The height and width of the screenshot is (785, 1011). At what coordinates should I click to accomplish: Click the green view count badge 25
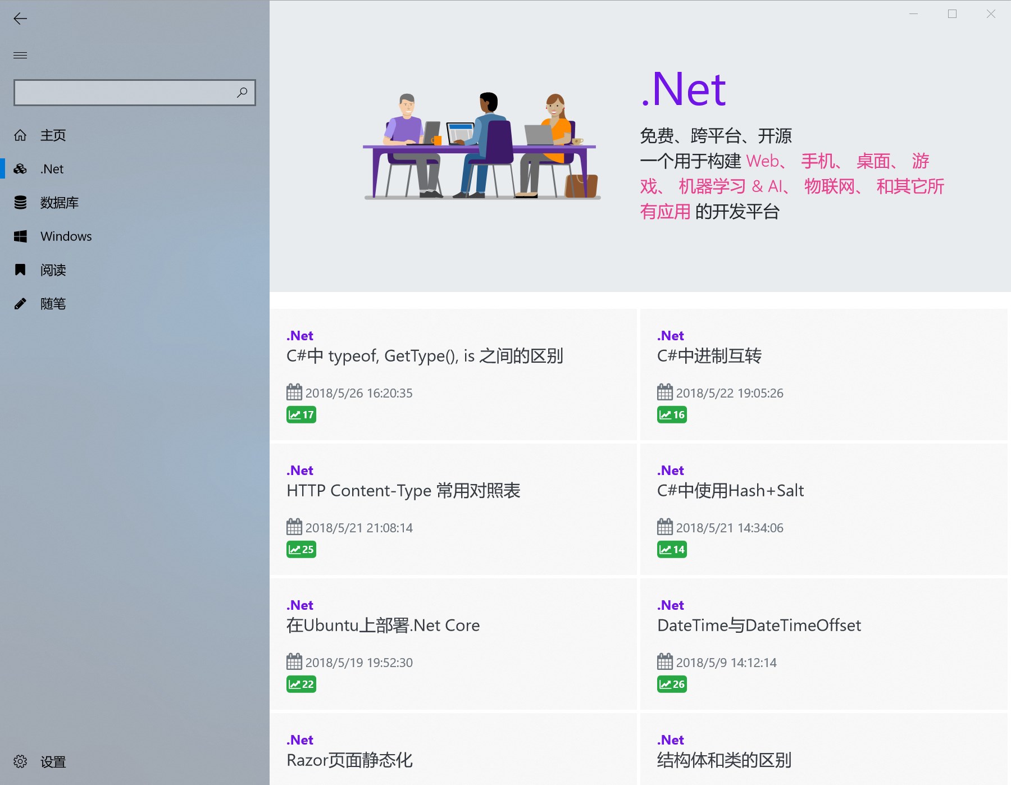click(301, 550)
